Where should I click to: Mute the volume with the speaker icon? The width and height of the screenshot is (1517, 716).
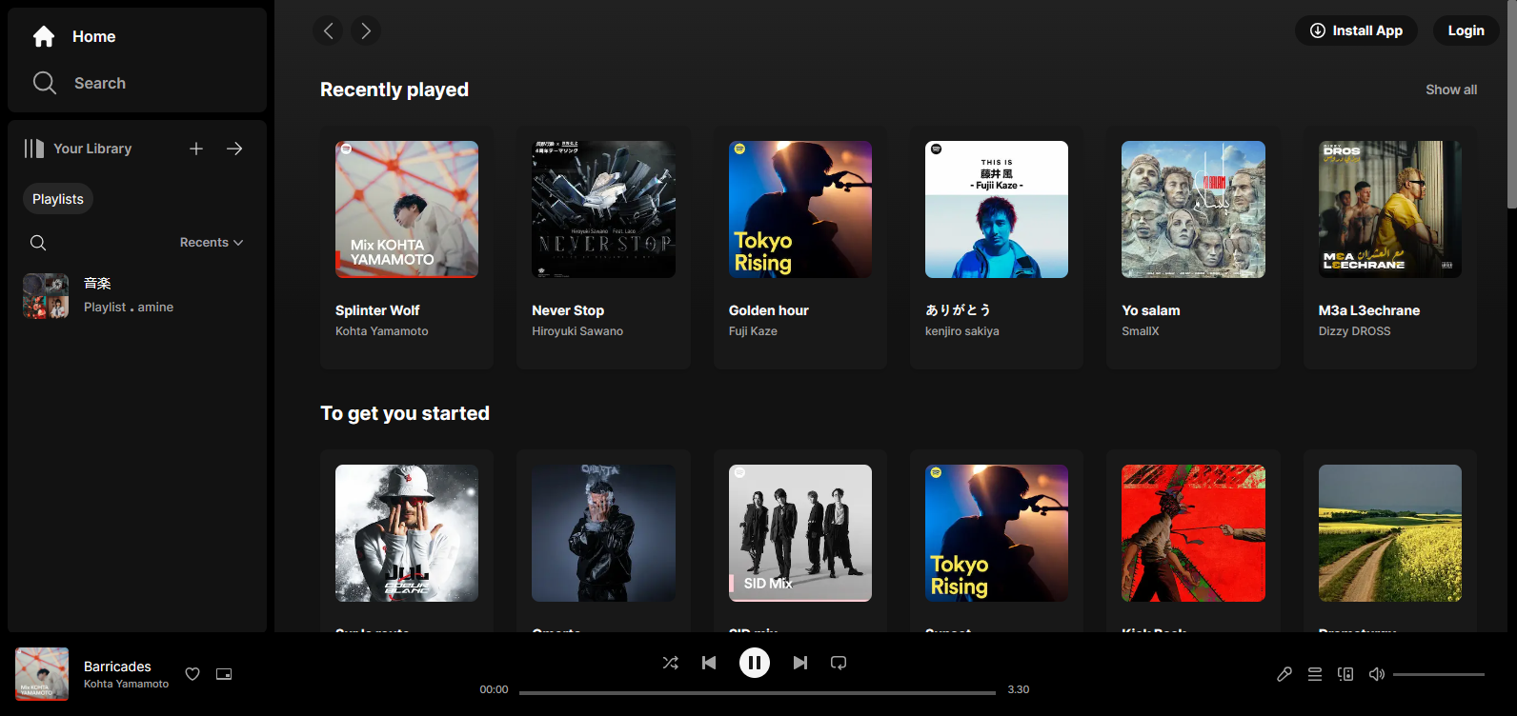(x=1376, y=674)
